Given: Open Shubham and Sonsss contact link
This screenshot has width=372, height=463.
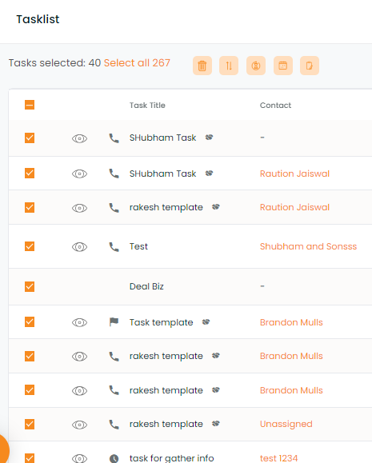Looking at the screenshot, I should tap(308, 246).
